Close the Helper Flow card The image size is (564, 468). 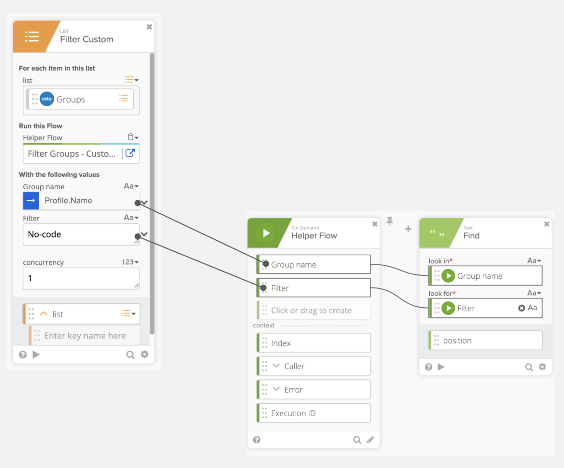pyautogui.click(x=375, y=224)
